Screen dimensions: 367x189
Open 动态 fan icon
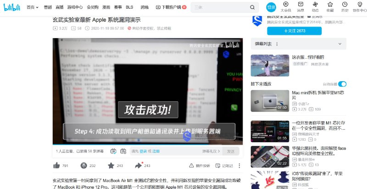(315, 7)
